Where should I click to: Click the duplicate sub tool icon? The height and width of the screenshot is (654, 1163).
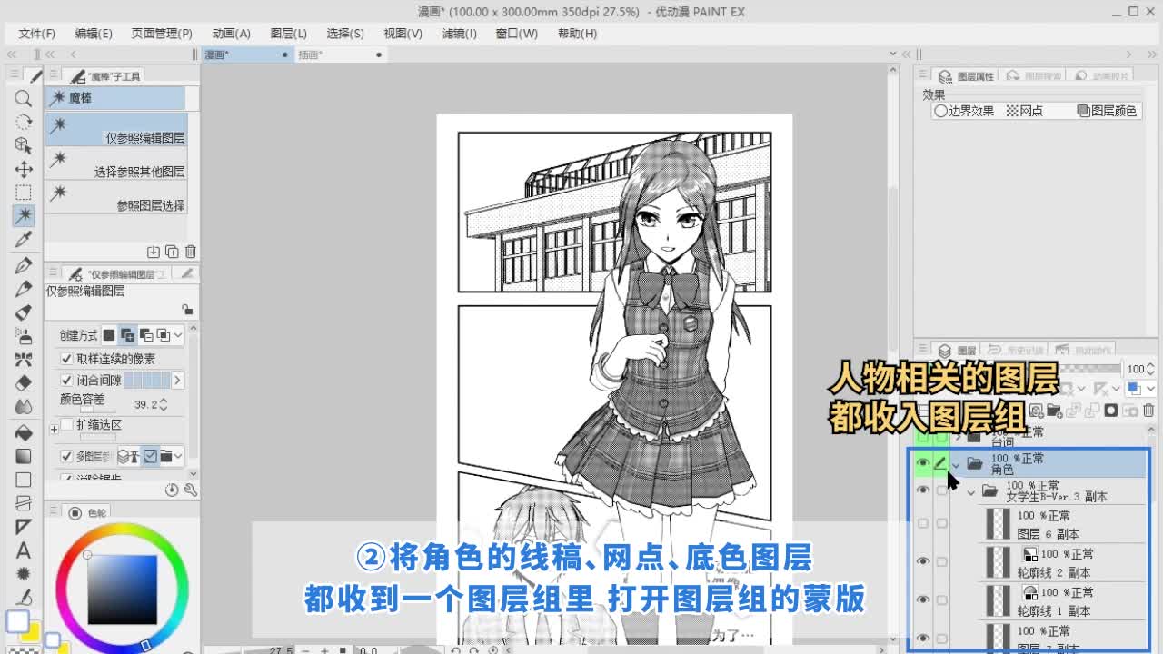172,252
